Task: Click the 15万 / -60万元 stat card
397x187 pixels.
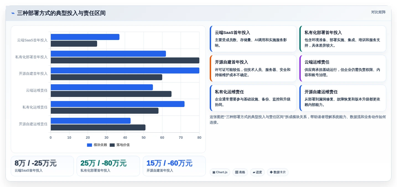Action: click(x=174, y=166)
